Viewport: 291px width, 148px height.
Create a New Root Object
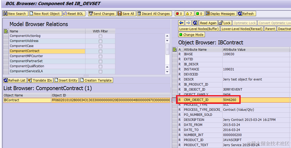point(45,14)
